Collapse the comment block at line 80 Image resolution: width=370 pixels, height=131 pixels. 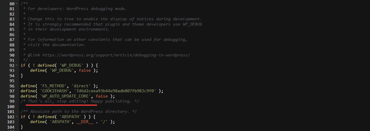[x=17, y=4]
